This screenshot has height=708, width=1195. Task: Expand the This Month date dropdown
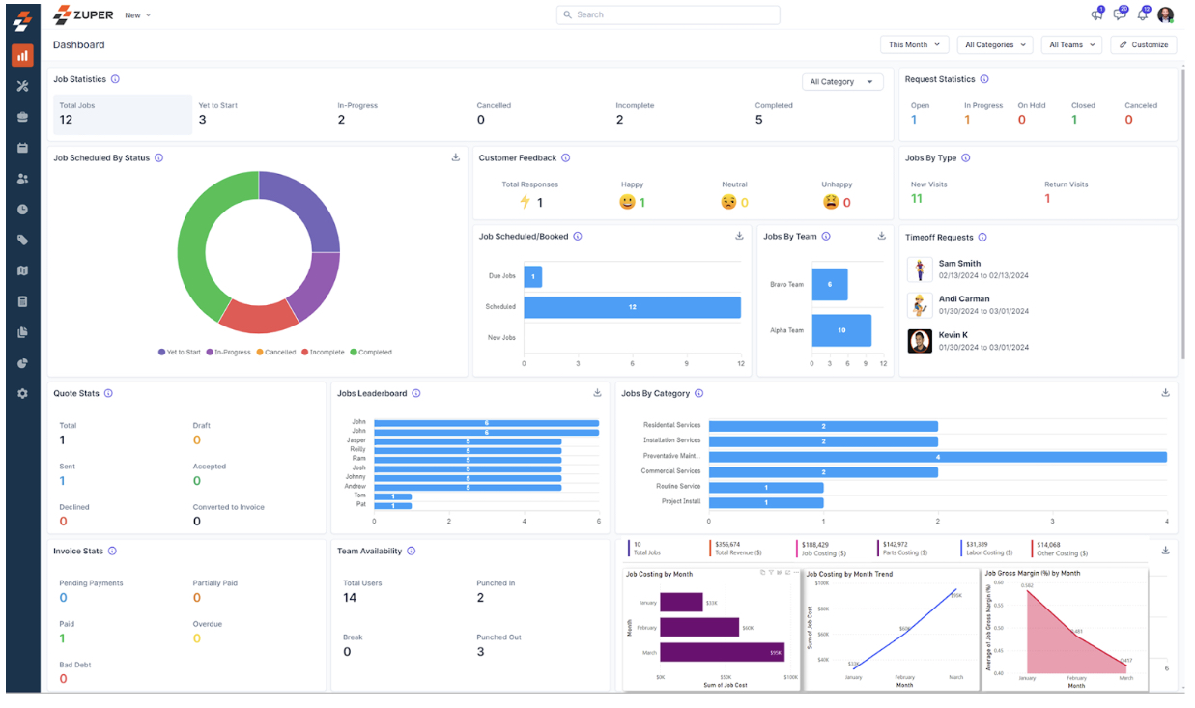coord(914,44)
